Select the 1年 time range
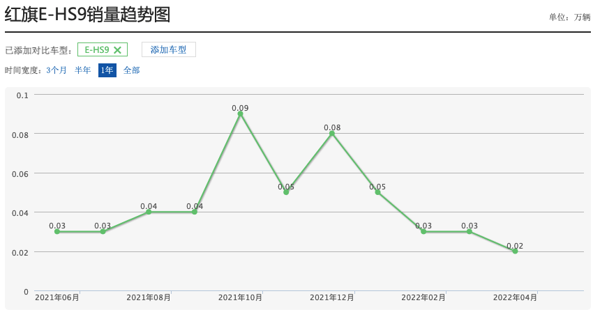The height and width of the screenshot is (312, 593). coord(107,70)
